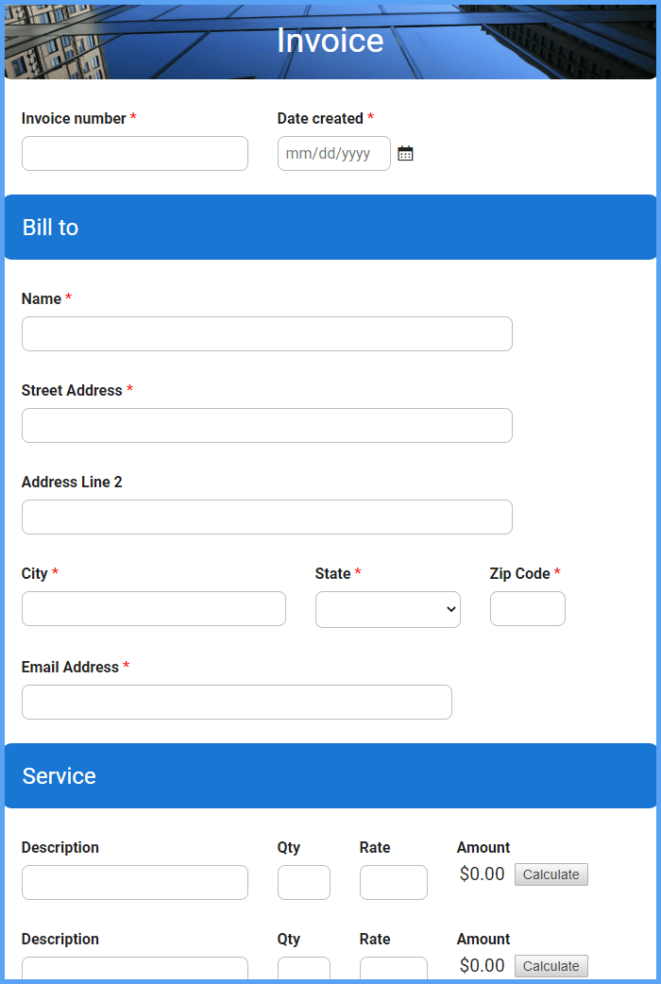Image resolution: width=661 pixels, height=984 pixels.
Task: Click the Invoice title text
Action: pyautogui.click(x=330, y=41)
